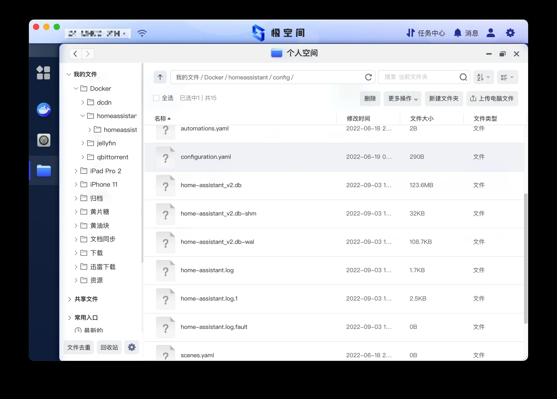Check the 全选 select-all checkbox
557x399 pixels.
(x=156, y=98)
